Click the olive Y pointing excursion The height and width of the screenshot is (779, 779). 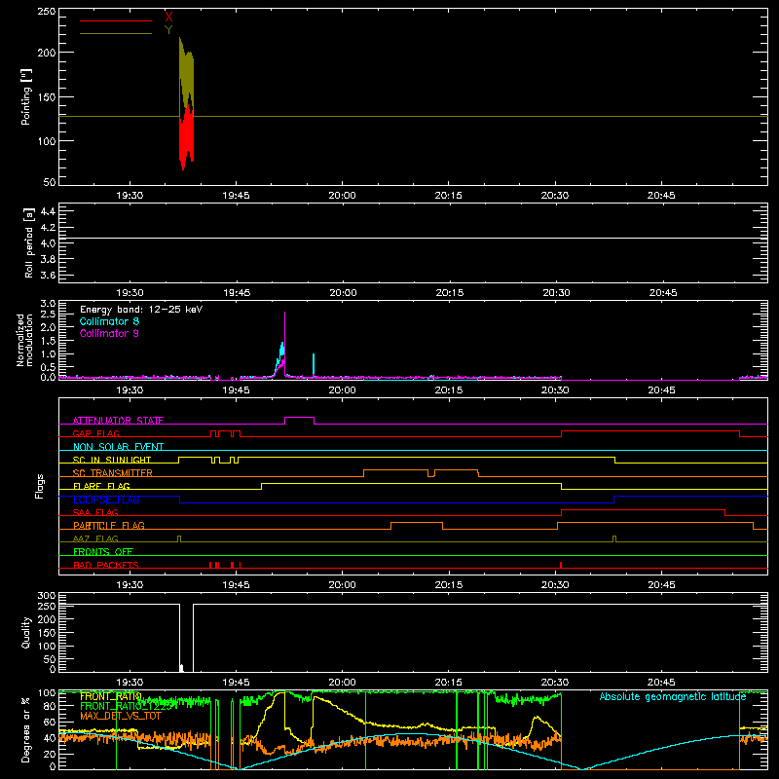click(186, 75)
